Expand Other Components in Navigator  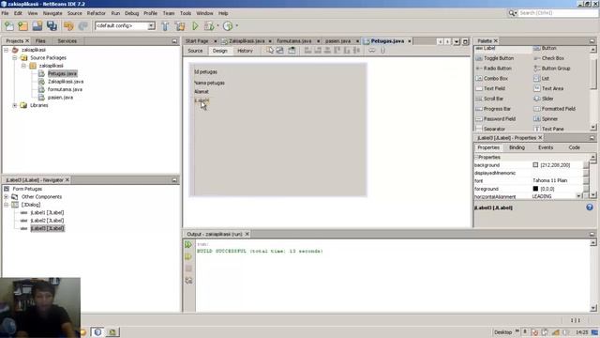point(7,197)
